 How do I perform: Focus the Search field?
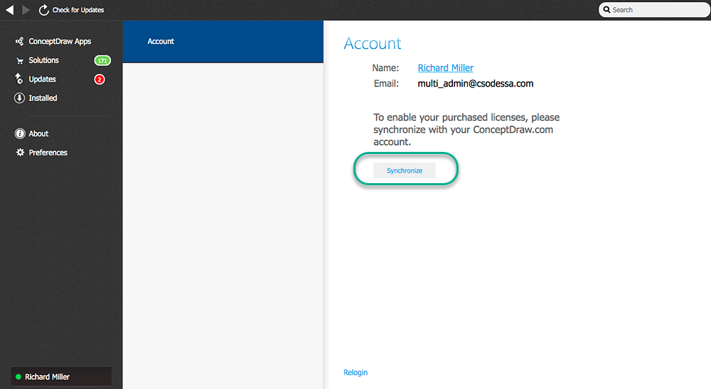(654, 9)
